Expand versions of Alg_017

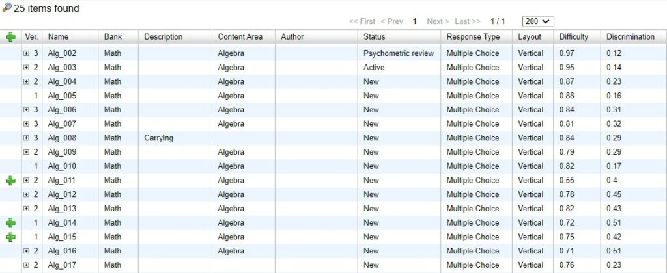pos(26,265)
